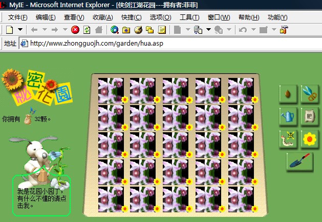Viewport: 322px width, 222px height.
Task: Expand the Back history dropdown arrow
Action: [45, 29]
